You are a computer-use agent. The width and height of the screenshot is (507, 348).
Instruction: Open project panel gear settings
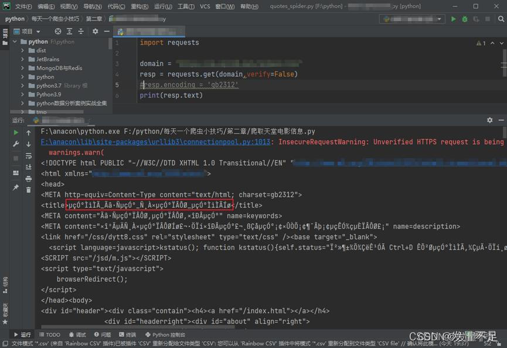coord(95,31)
